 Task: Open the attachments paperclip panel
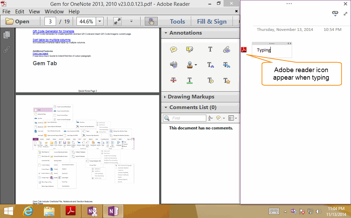click(7, 49)
